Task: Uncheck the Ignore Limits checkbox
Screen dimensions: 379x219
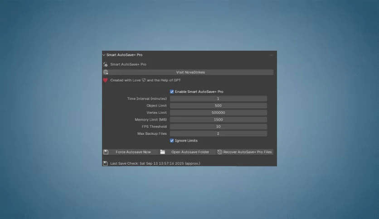Action: [x=172, y=141]
